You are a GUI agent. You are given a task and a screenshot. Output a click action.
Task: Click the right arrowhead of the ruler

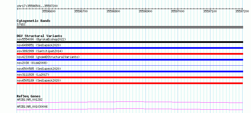pyautogui.click(x=242, y=9)
